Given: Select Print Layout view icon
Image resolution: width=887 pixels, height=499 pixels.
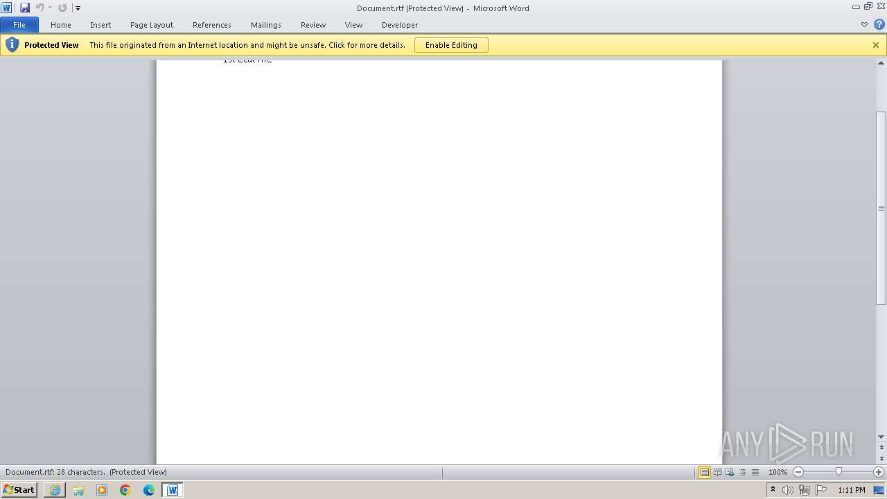Looking at the screenshot, I should 704,472.
